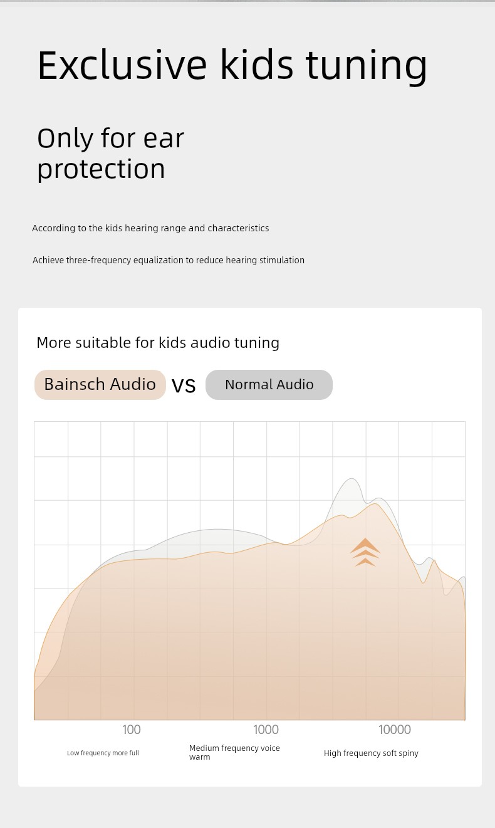Click the "Exclusive kids tuning" headline

click(232, 65)
